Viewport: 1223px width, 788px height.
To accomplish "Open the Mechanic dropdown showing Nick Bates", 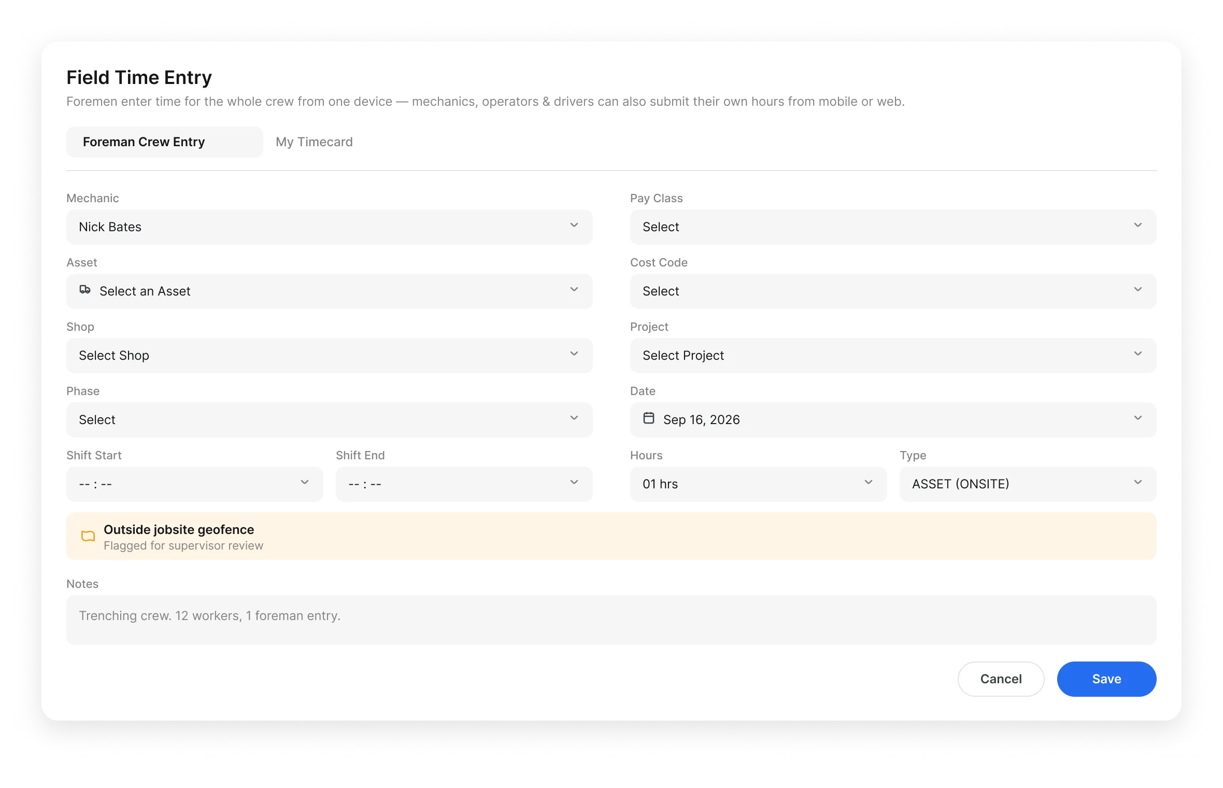I will (x=330, y=227).
